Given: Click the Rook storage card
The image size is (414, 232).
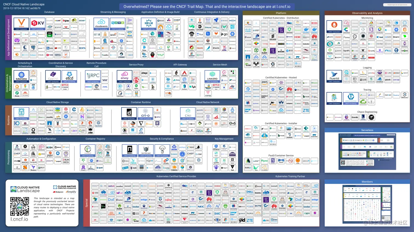Looking at the screenshot, I should click(x=21, y=114).
